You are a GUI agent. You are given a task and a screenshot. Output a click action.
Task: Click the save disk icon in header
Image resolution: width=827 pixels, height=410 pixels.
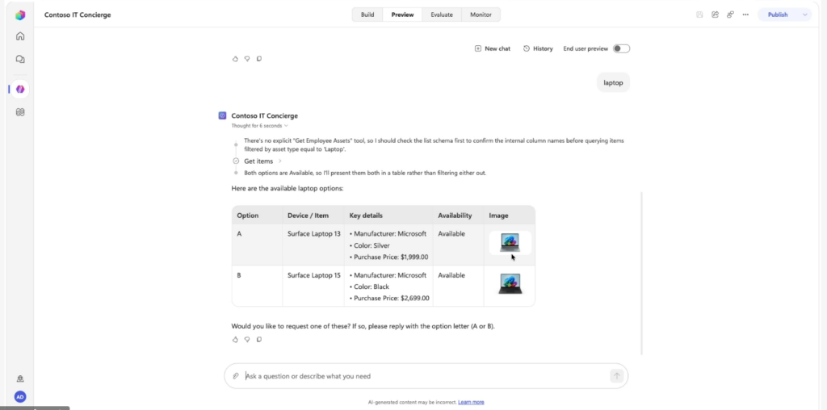click(699, 15)
